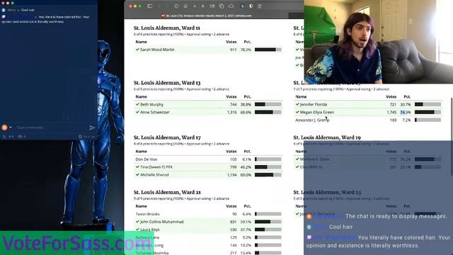Click 'Cool hair' message in overlay chat
This screenshot has width=453, height=255.
coord(341,227)
